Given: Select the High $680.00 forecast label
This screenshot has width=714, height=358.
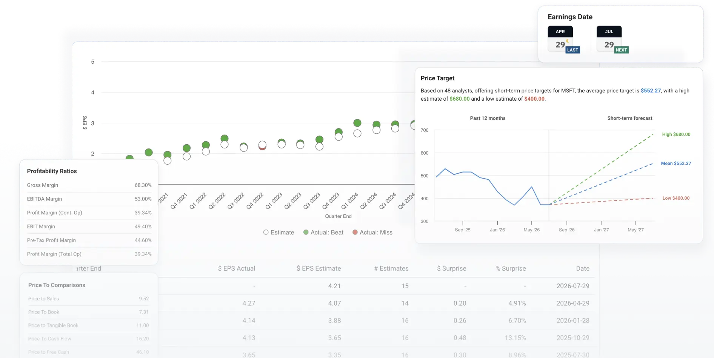Looking at the screenshot, I should tap(676, 135).
